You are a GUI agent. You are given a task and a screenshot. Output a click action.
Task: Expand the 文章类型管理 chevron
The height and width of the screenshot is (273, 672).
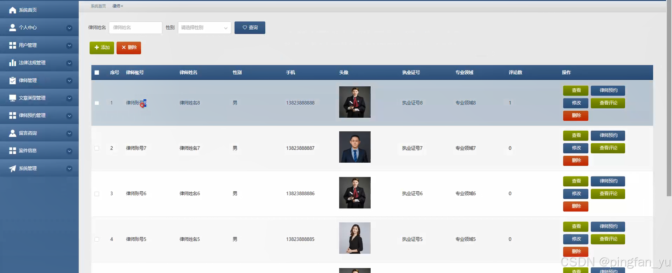(69, 98)
